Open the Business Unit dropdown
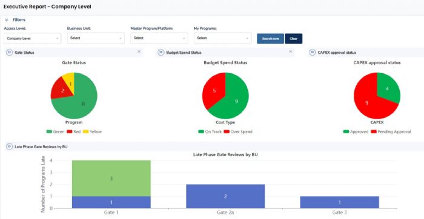 tap(96, 38)
